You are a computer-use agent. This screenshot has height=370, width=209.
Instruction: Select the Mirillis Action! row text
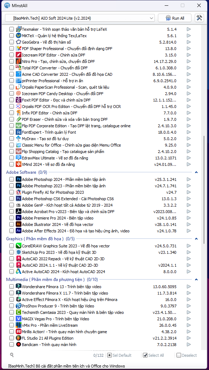point(65,332)
